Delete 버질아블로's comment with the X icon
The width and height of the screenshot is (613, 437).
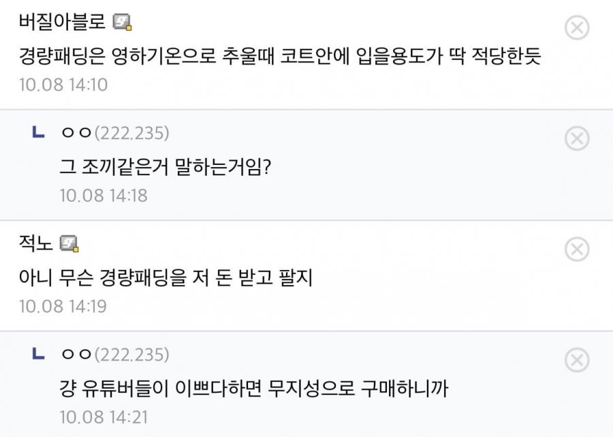click(578, 28)
